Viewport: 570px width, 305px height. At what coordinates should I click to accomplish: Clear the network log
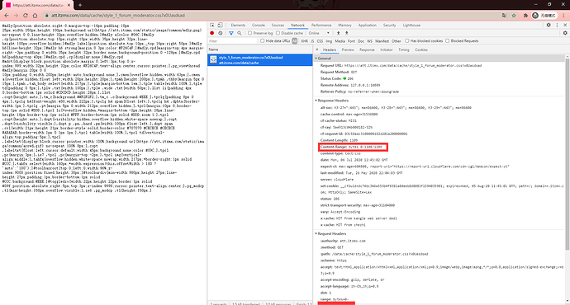click(x=221, y=33)
